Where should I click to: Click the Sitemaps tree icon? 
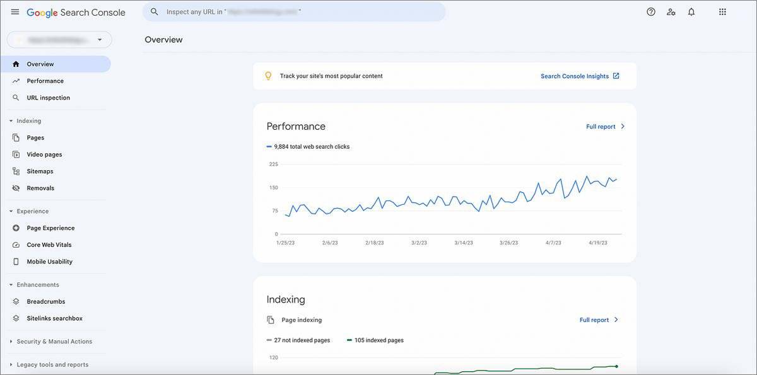16,171
